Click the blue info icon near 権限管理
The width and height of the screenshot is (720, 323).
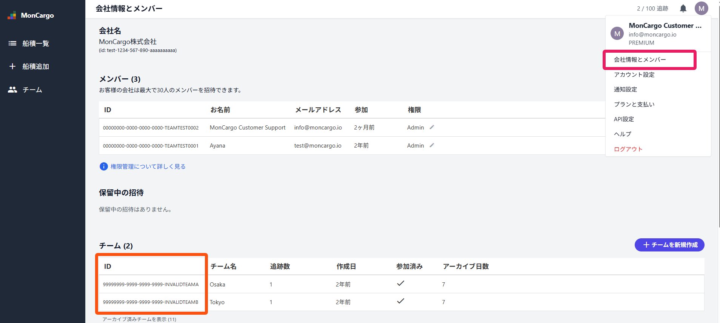coord(103,166)
